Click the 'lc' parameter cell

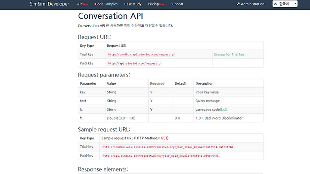pyautogui.click(x=92, y=110)
